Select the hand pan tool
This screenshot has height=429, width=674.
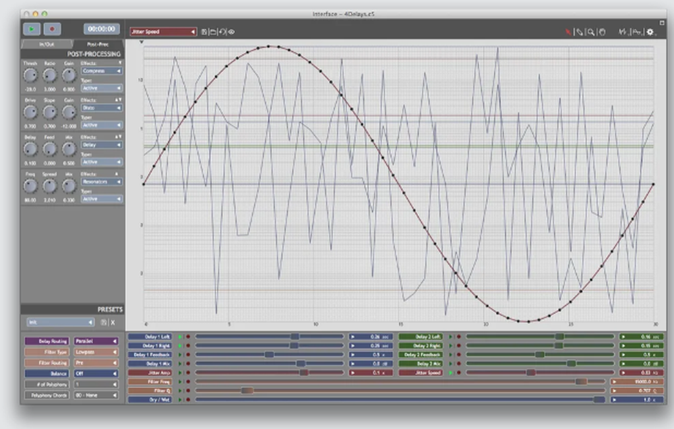coord(602,32)
